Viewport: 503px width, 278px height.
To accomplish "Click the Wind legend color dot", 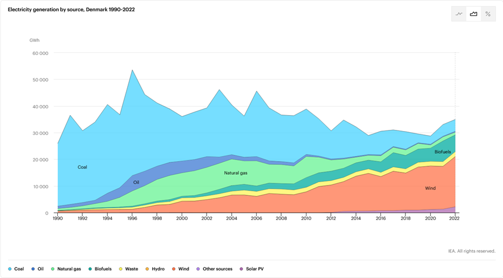I will [x=173, y=269].
